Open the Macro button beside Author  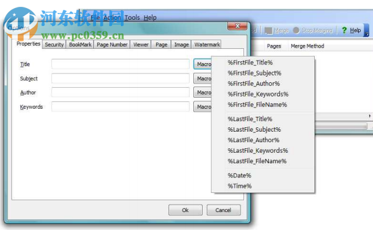(203, 92)
